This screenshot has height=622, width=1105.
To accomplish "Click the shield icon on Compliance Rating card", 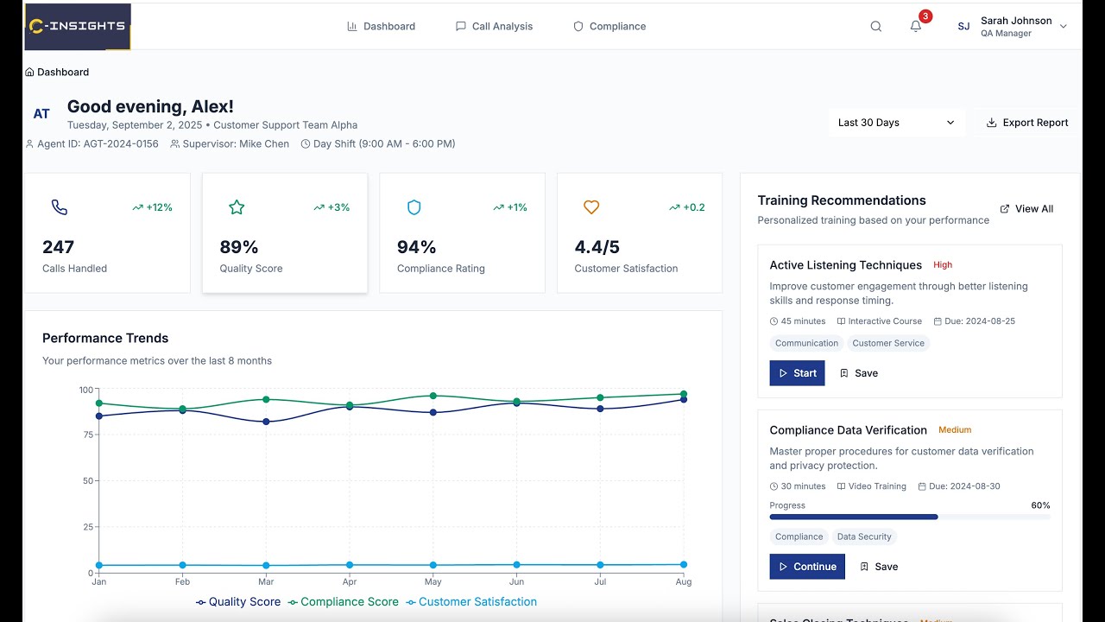I will click(414, 207).
